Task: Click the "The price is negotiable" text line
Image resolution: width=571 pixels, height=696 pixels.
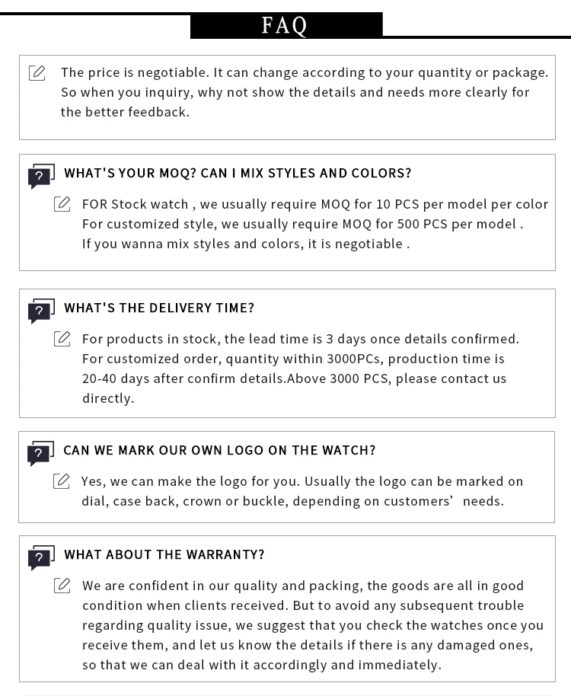Action: (305, 72)
